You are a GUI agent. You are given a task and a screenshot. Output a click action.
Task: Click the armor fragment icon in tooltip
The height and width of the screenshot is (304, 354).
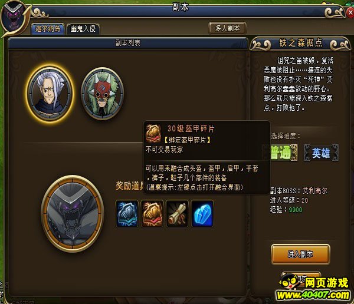pos(153,133)
